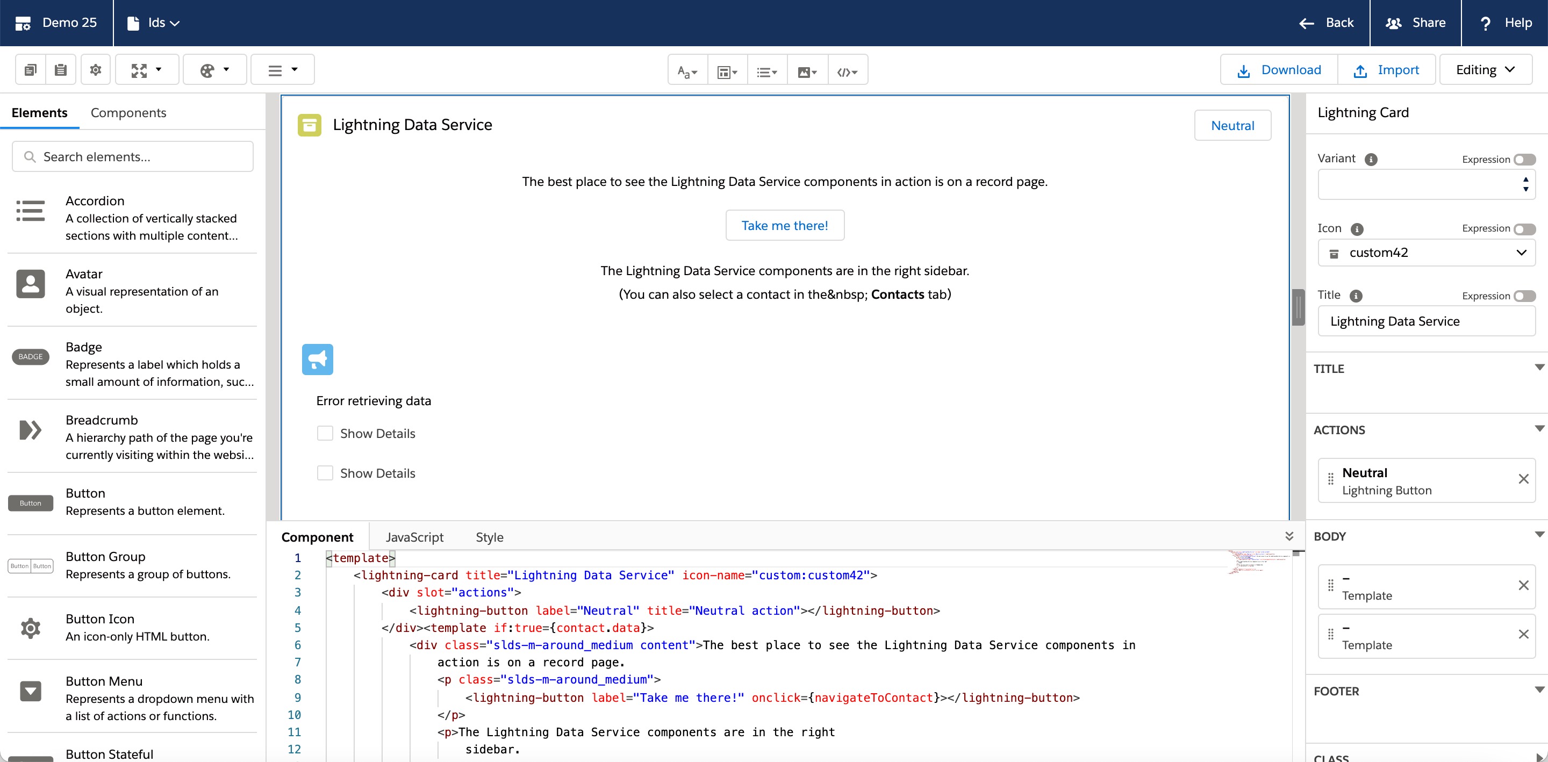Open the image insert menu

[807, 71]
